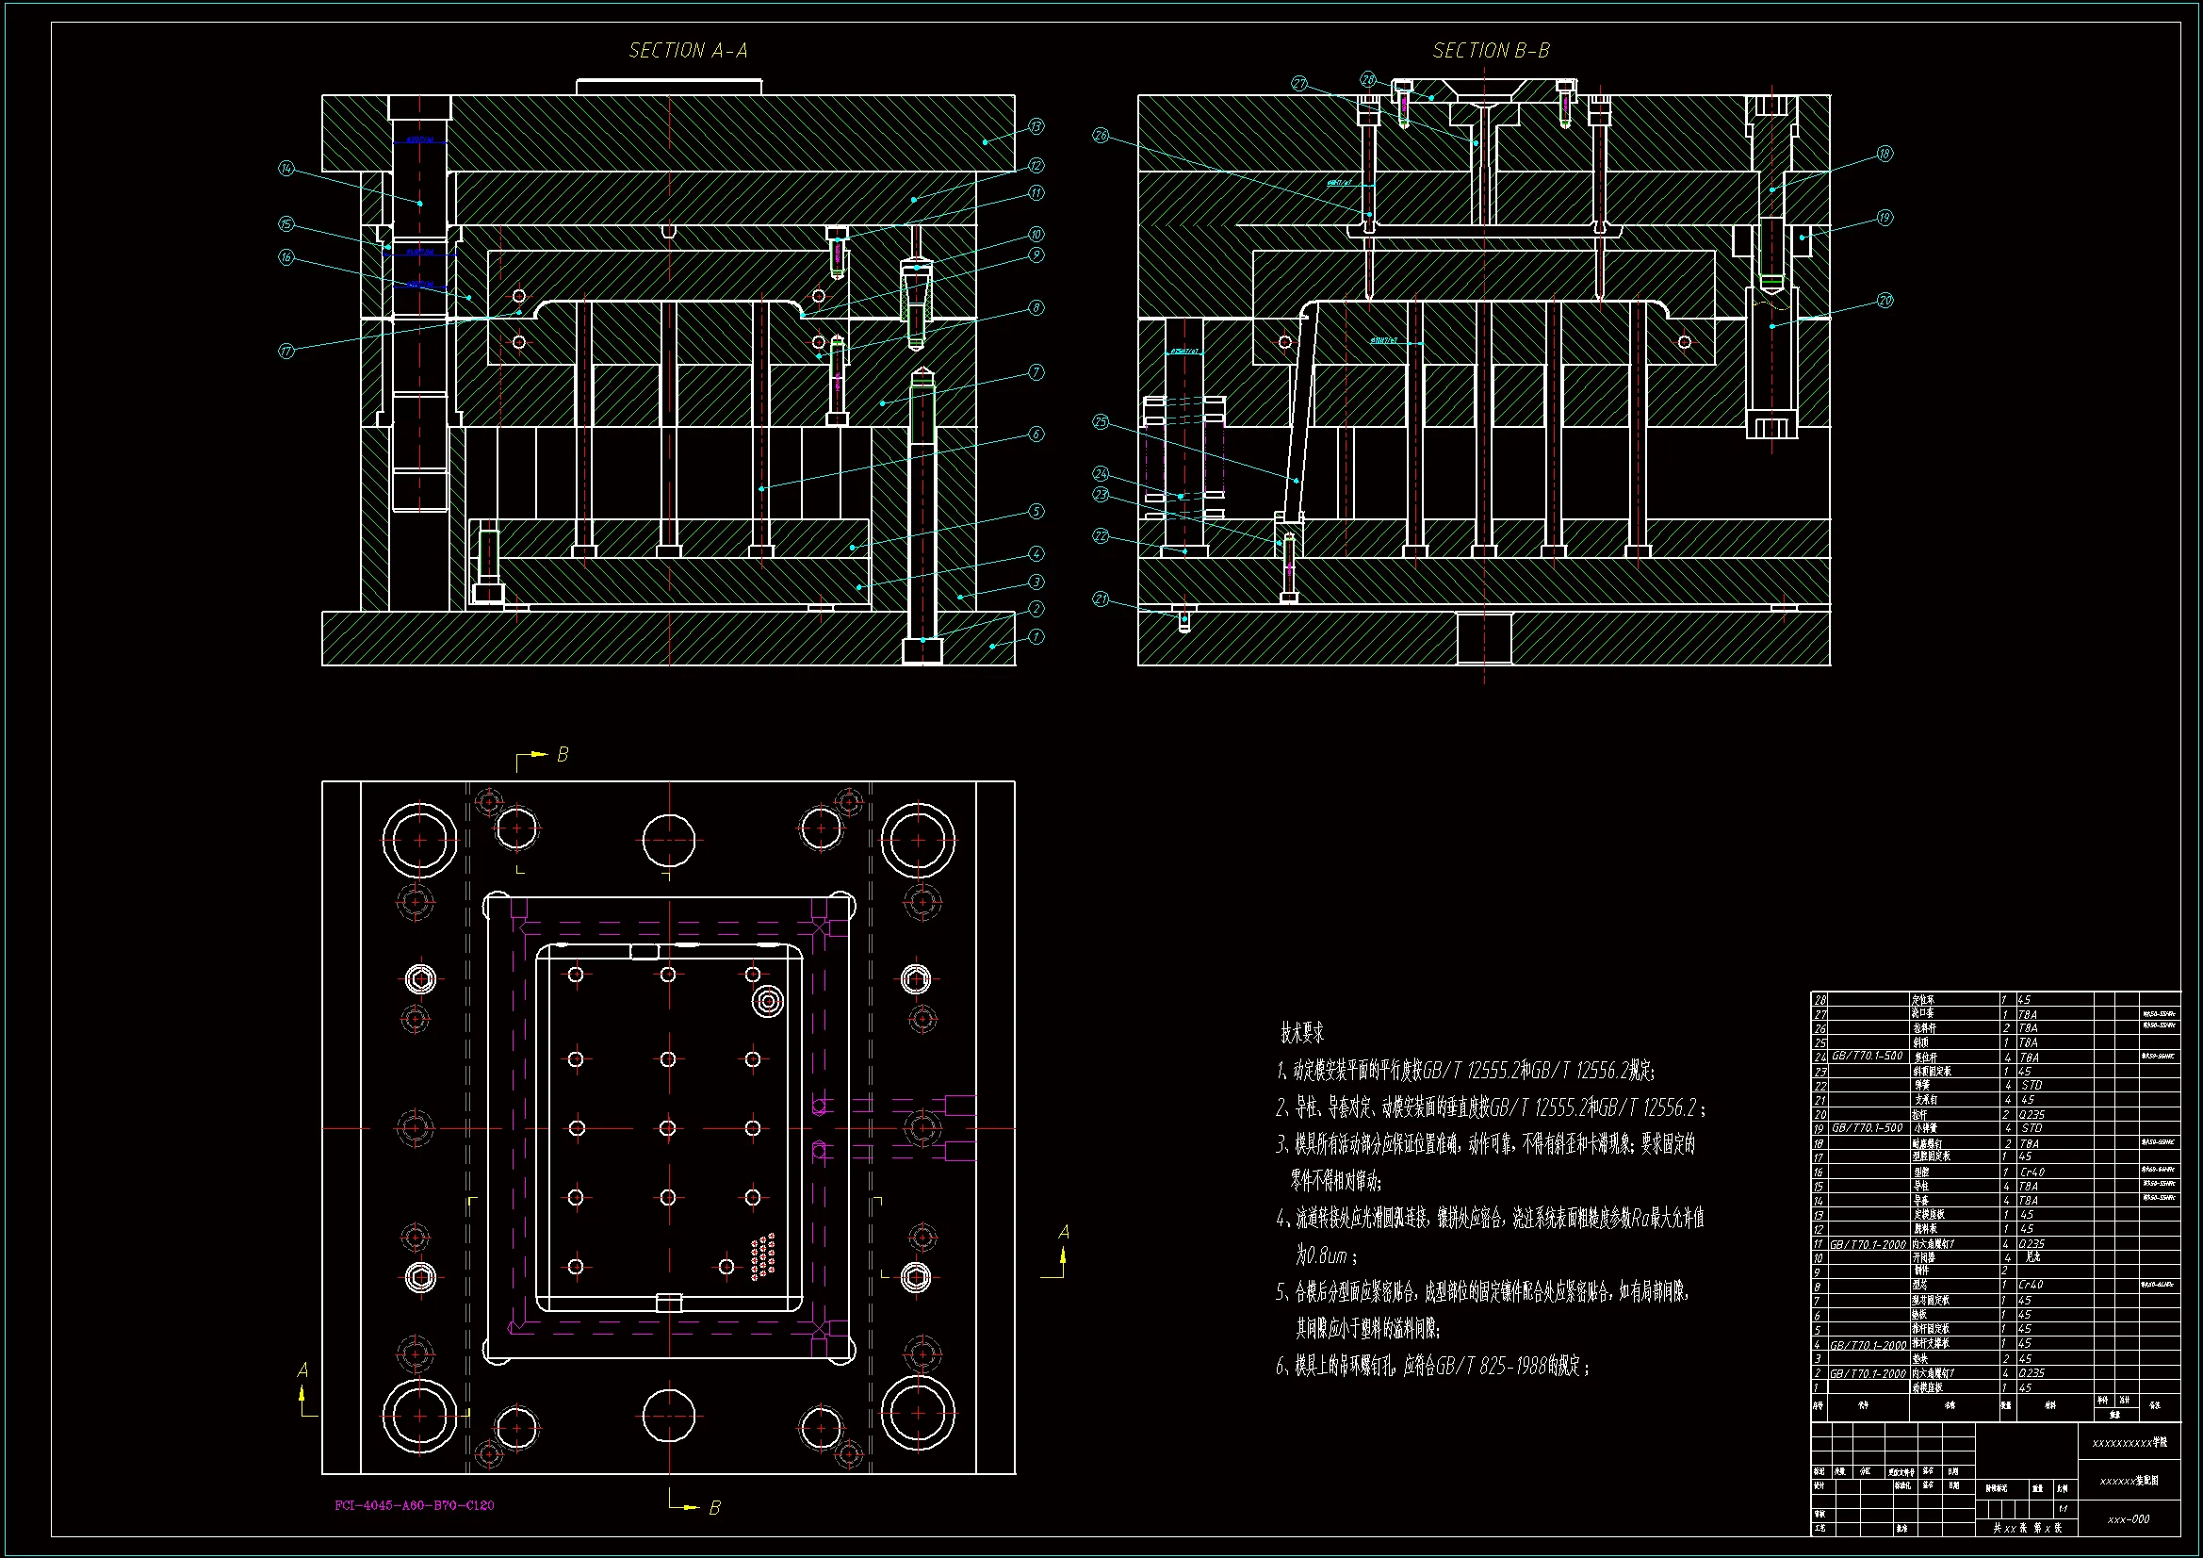2203x1558 pixels.
Task: Click the xxxxxx装配图 title block cell
Action: pos(2129,1482)
